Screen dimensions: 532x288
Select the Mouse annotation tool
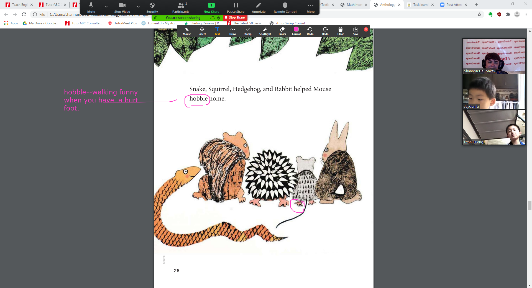pyautogui.click(x=187, y=31)
